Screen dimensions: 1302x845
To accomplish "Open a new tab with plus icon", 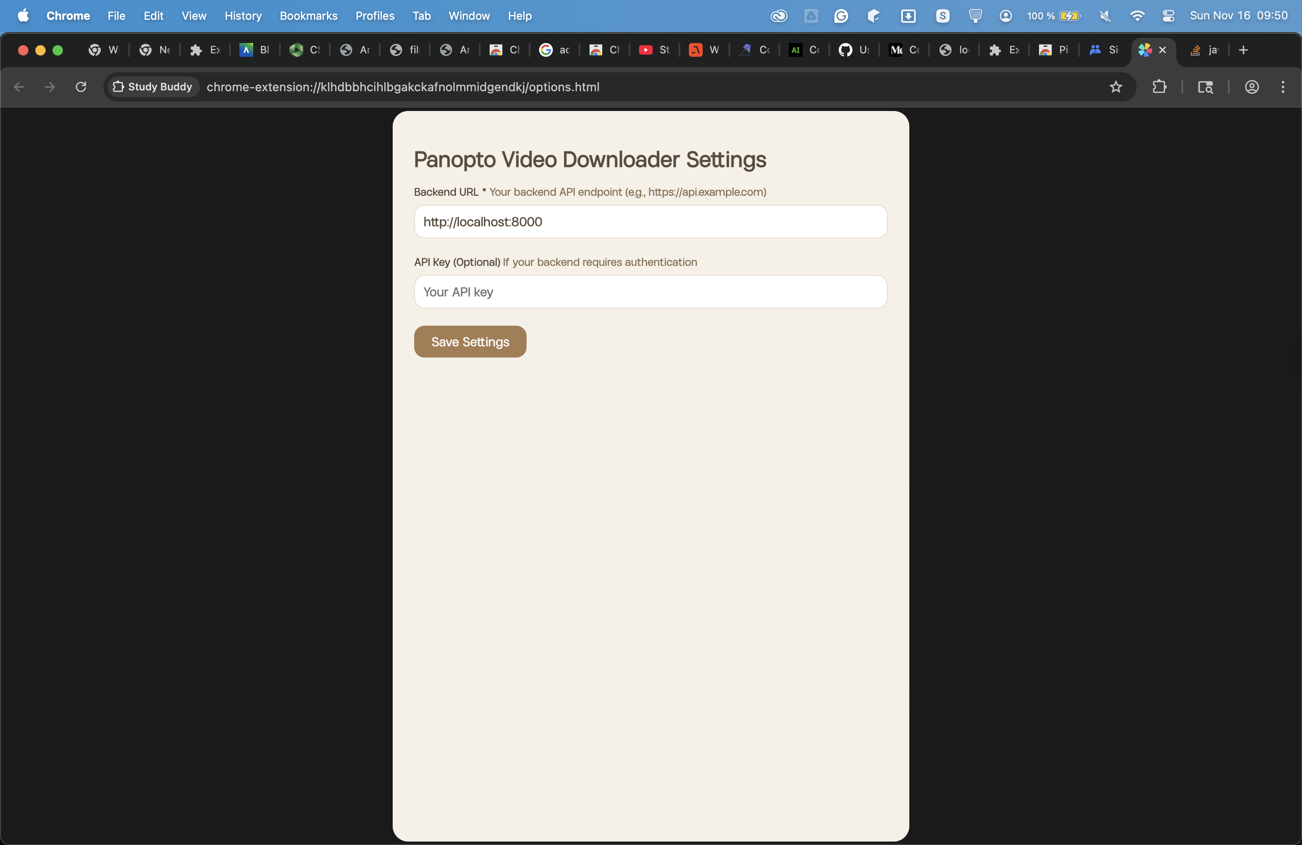I will [x=1243, y=50].
